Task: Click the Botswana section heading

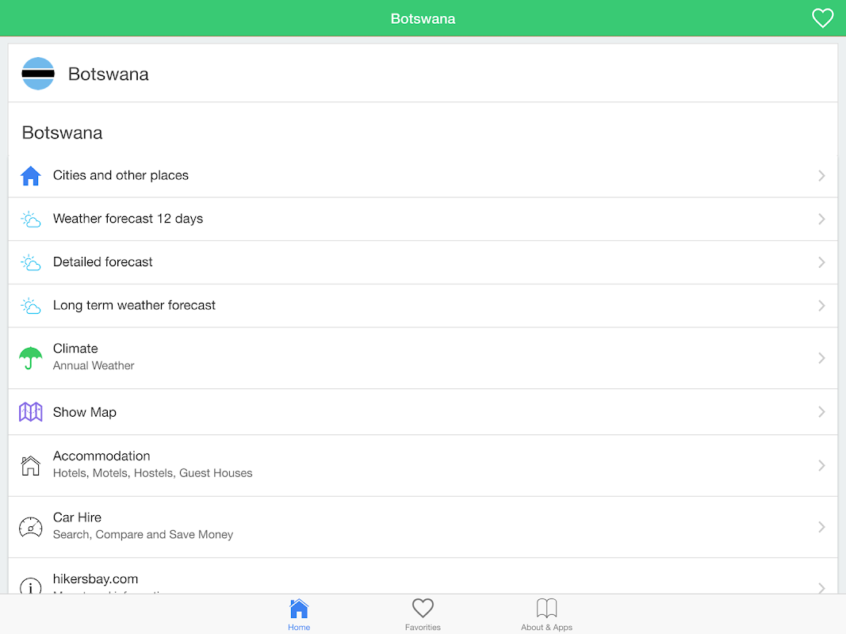Action: [x=62, y=132]
